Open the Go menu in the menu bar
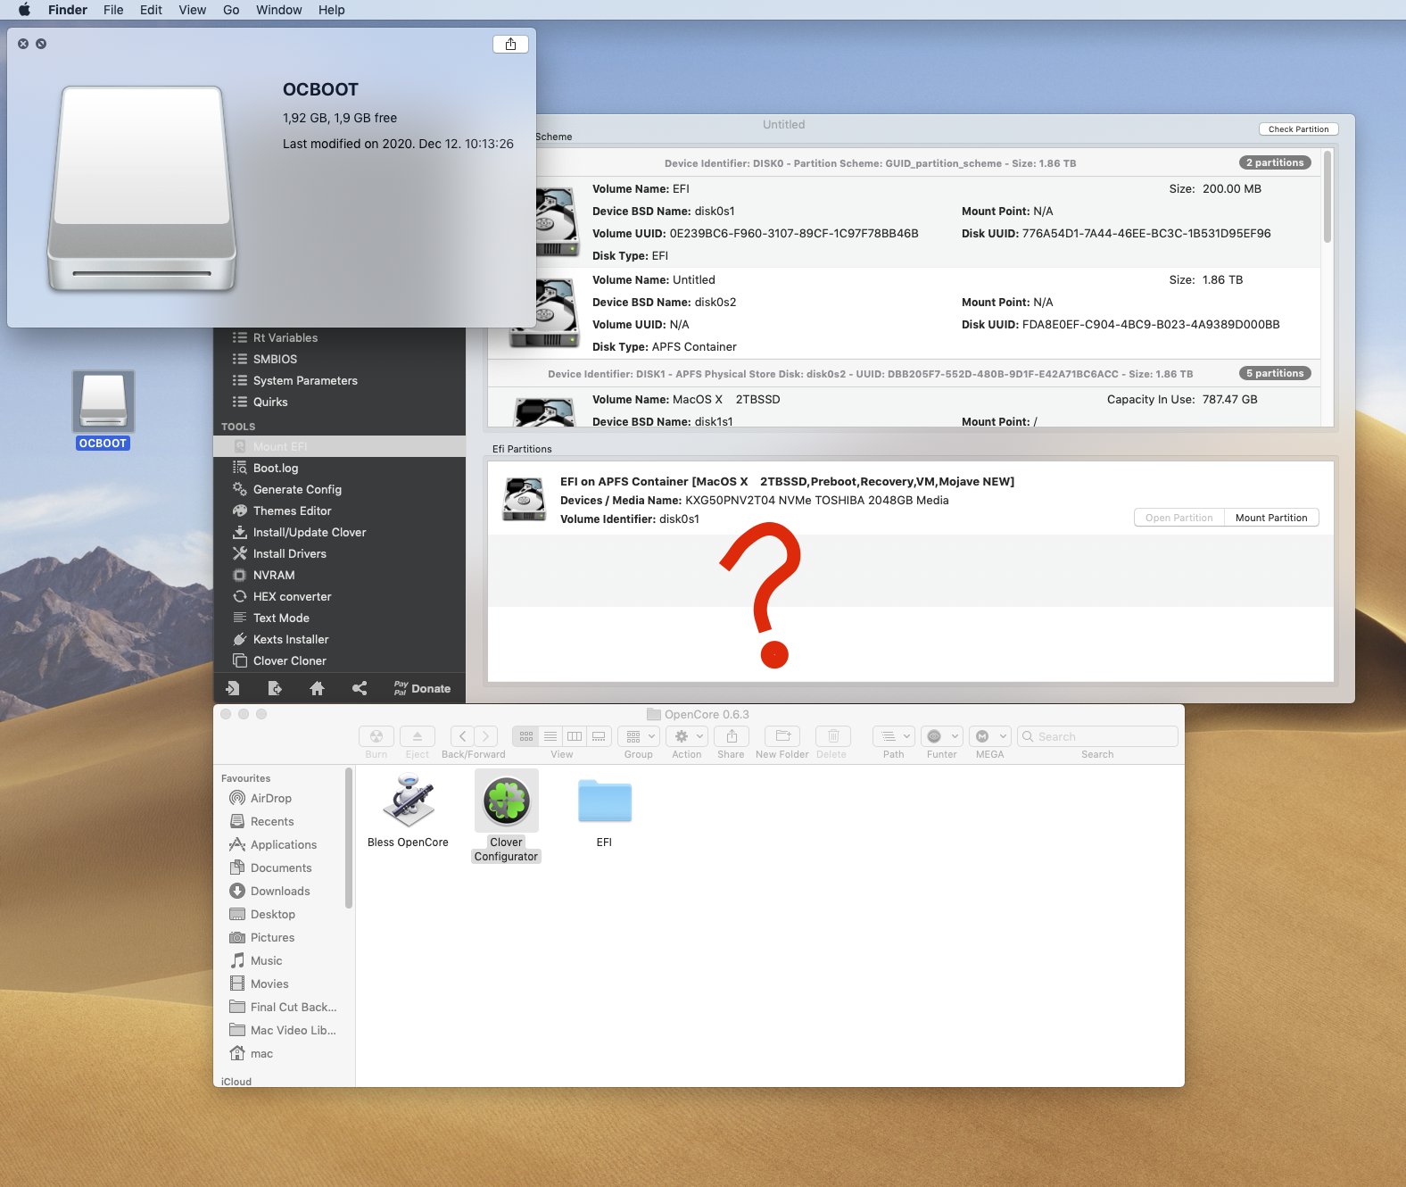Screen dimensions: 1406x1187 [231, 10]
